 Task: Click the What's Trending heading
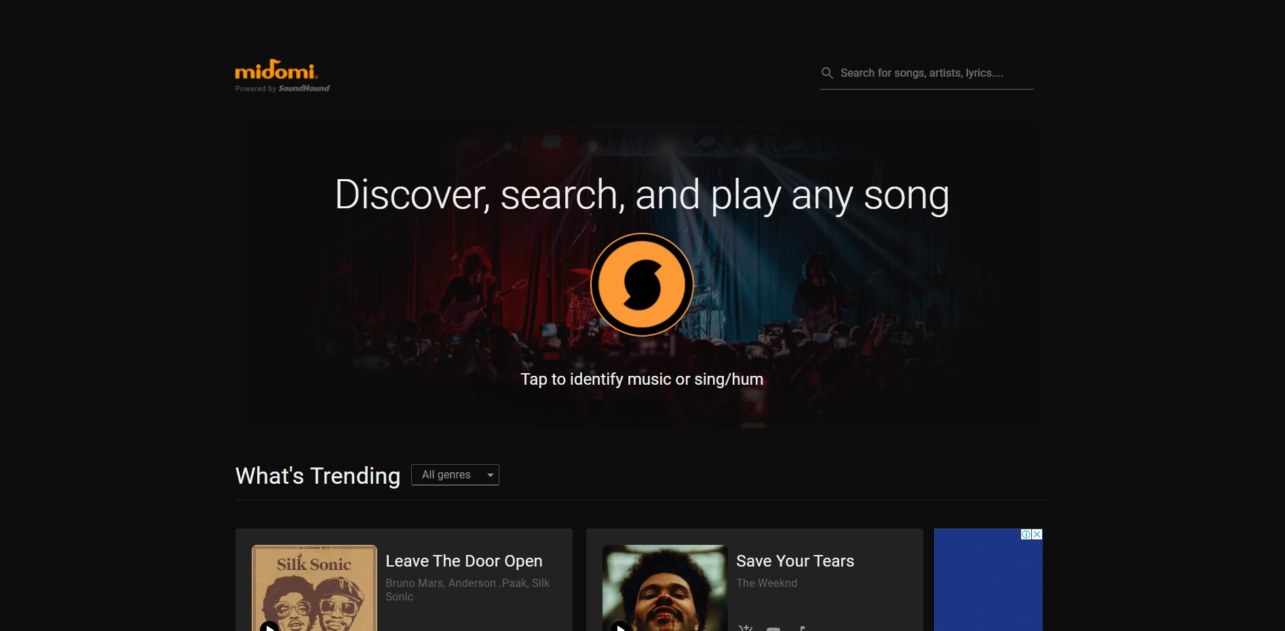(318, 476)
